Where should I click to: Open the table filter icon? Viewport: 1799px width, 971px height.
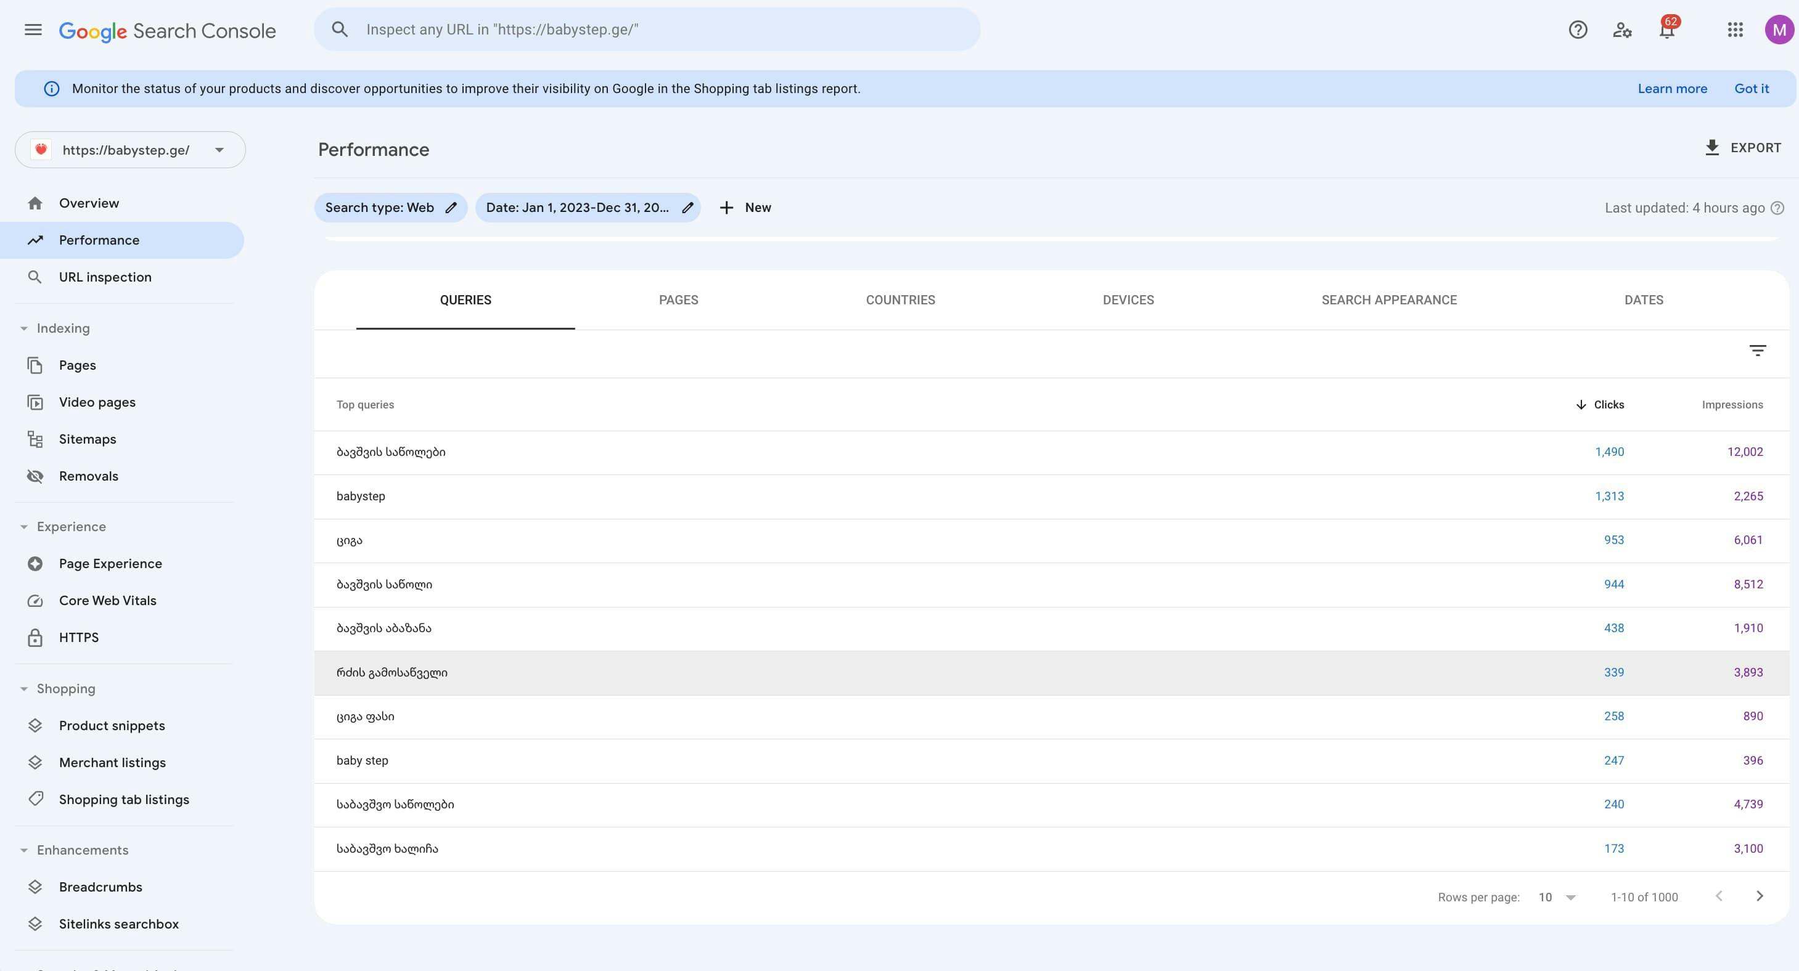(1758, 350)
